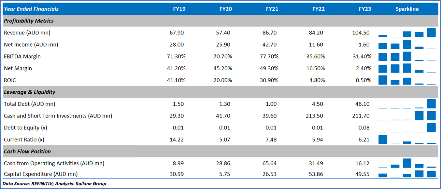The width and height of the screenshot is (441, 189).
Task: Select the ROIC sparkline chart
Action: 407,80
